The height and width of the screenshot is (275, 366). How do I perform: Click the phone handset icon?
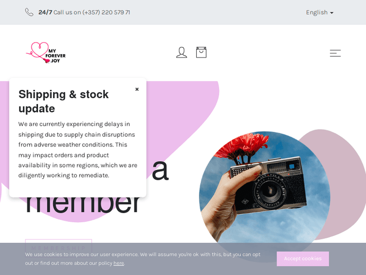pyautogui.click(x=29, y=12)
